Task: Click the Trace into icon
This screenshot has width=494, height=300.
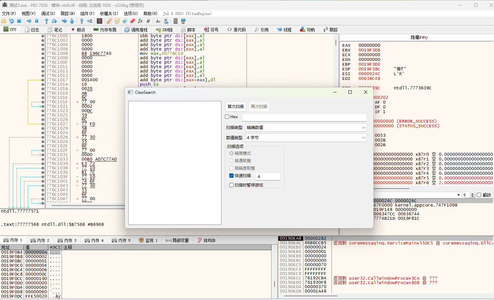Action: coord(64,21)
